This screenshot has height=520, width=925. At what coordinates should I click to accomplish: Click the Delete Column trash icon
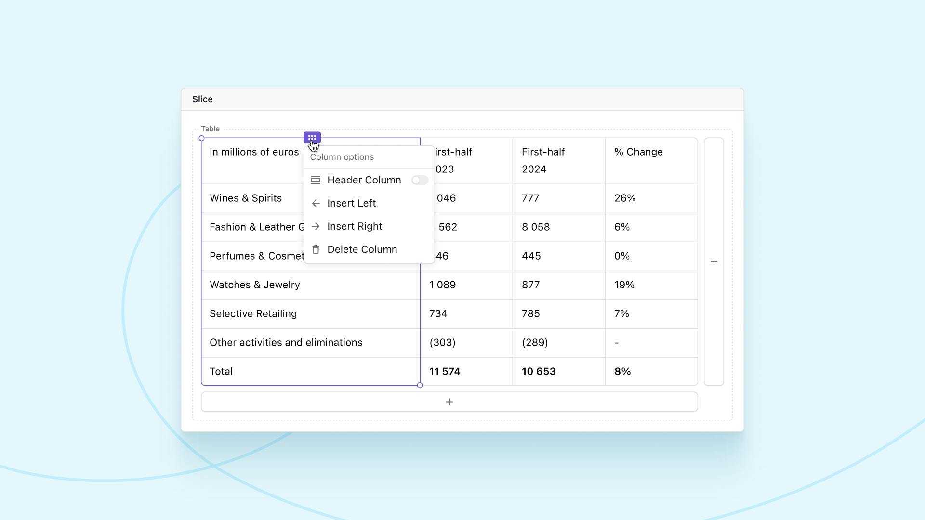[x=316, y=249]
